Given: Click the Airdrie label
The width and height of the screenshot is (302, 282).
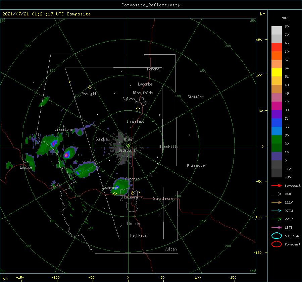Looking at the screenshot, I should pos(132,179).
